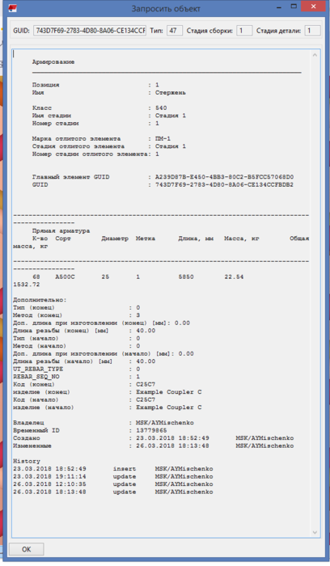
Task: Click the total mass value 1532.72
Action: (27, 285)
